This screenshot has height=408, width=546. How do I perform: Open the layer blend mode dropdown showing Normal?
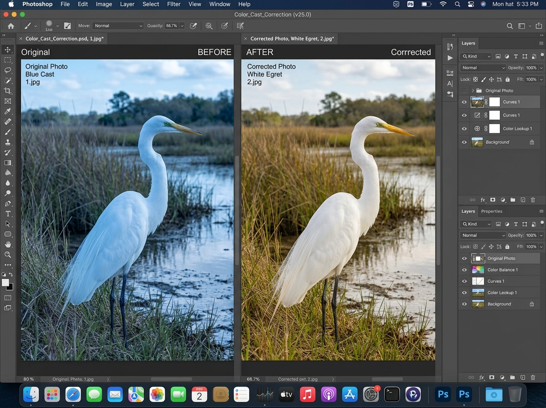[x=482, y=67]
